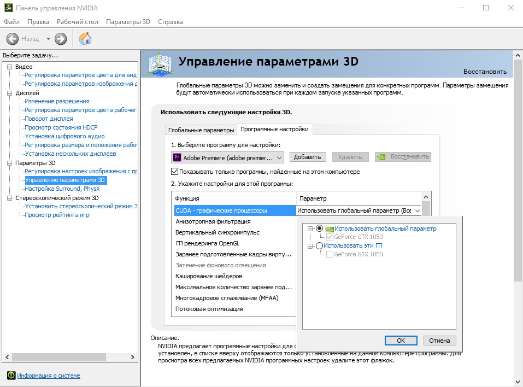Viewport: 523px width, 387px height.
Task: Click the system information icon
Action: click(x=11, y=376)
